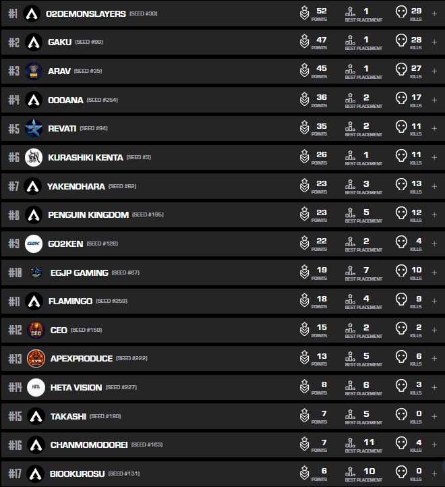
Task: Click the points medal icon for ARAV
Action: [305, 71]
